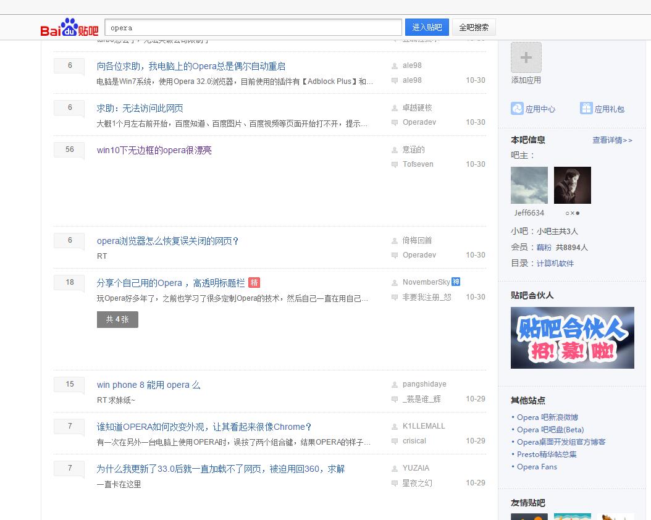Open the post win10下无边框的opera很漂亮

(154, 150)
